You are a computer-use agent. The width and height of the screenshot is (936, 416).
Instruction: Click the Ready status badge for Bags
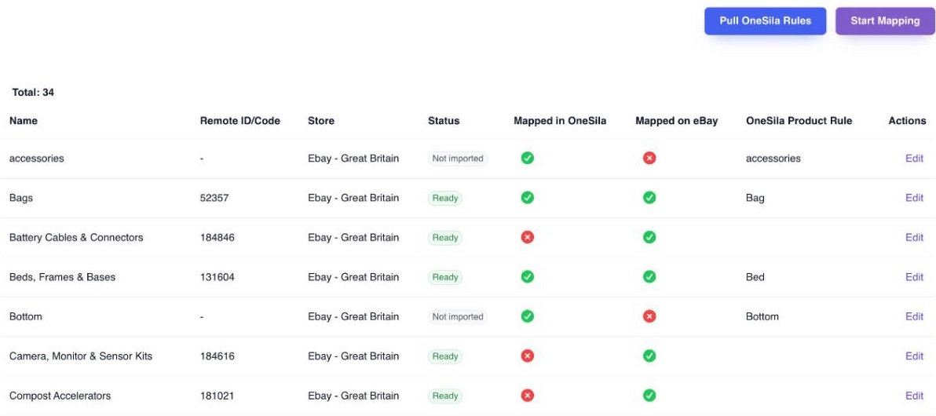(x=444, y=198)
